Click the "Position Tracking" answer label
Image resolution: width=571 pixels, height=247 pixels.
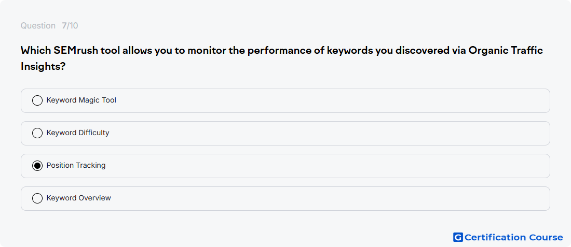76,165
